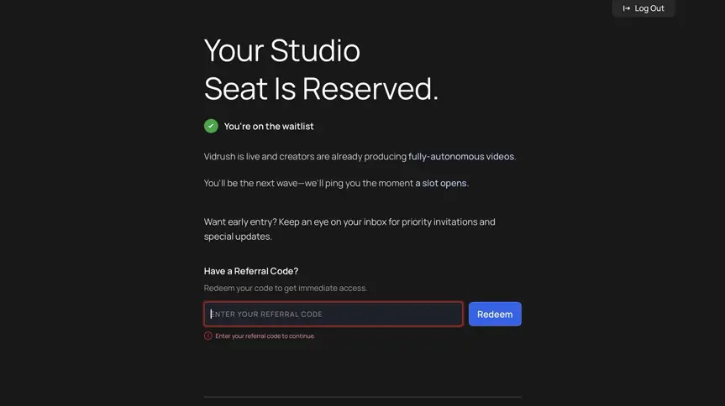Click the highlighted "a slot opens" text
This screenshot has width=725, height=406.
pos(441,183)
